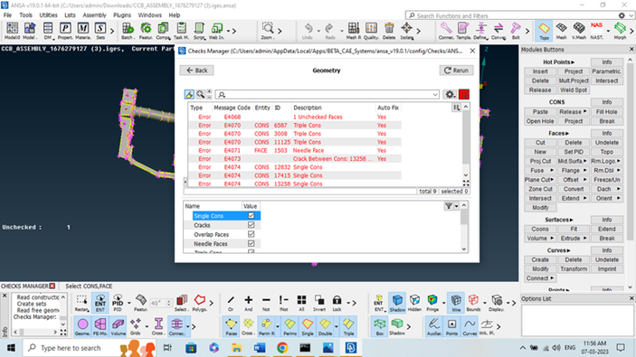
Task: Toggle Wire display mode
Action: tap(456, 303)
